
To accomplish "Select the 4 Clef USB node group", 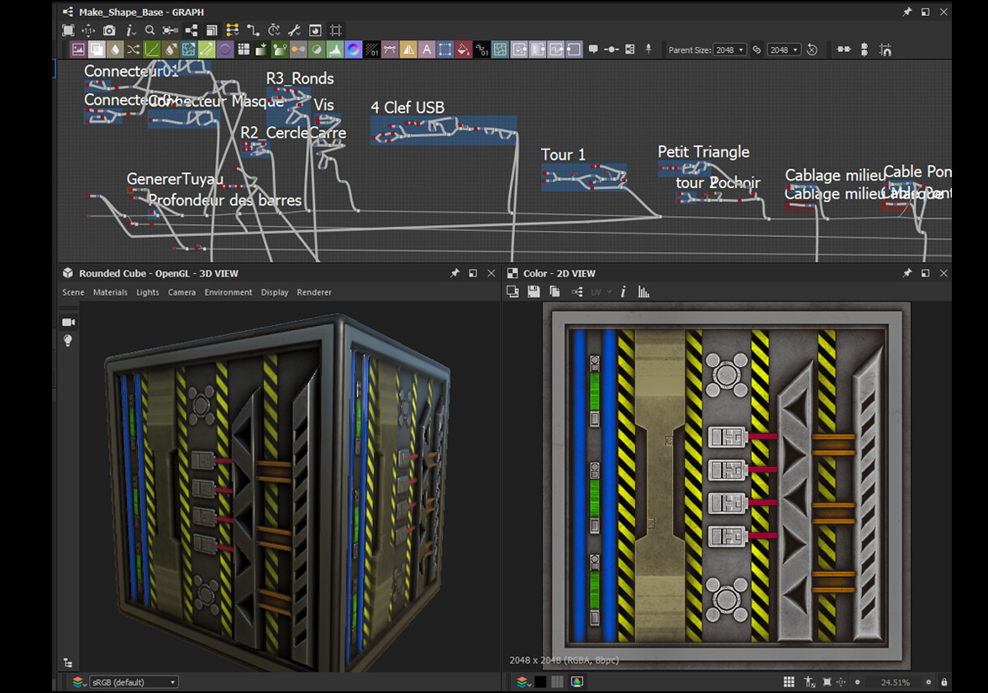I will pyautogui.click(x=444, y=130).
